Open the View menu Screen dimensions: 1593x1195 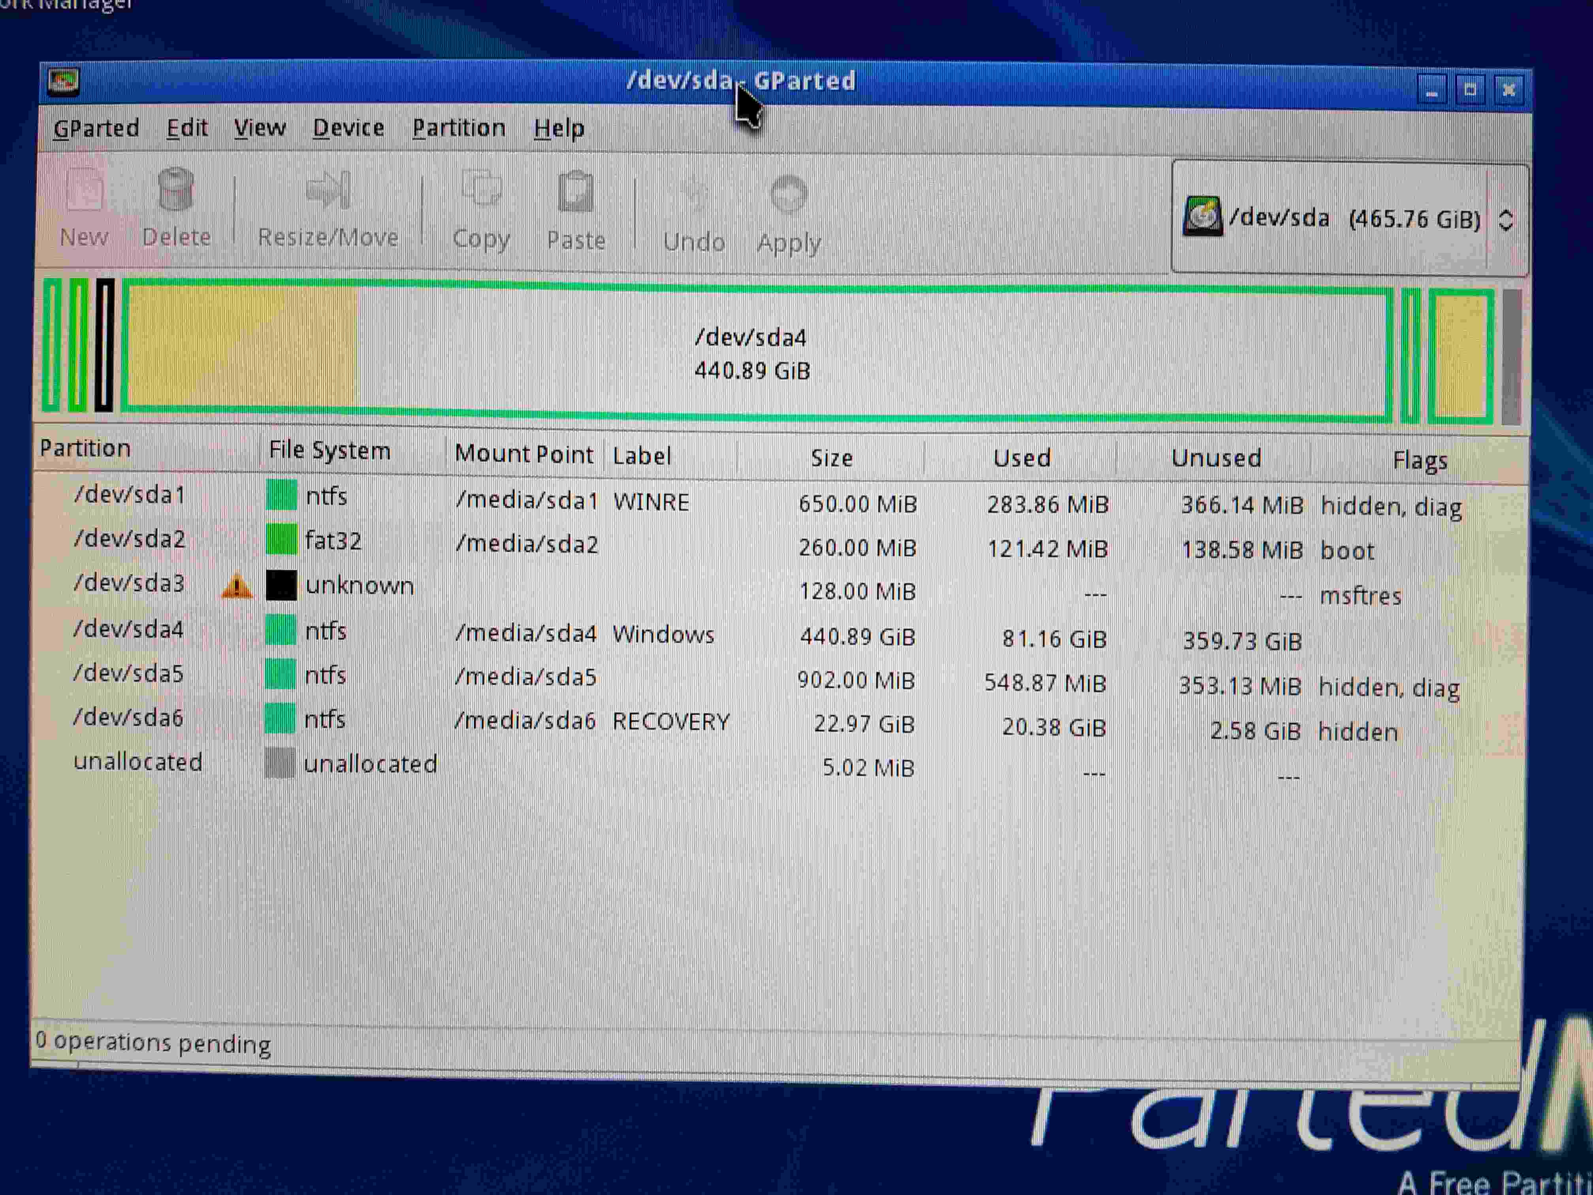coord(259,128)
